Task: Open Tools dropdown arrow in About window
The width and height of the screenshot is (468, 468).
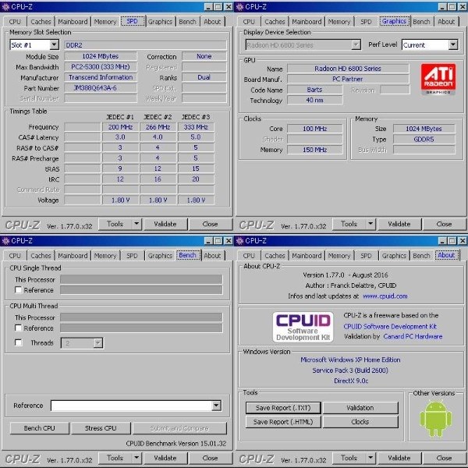Action: point(370,458)
